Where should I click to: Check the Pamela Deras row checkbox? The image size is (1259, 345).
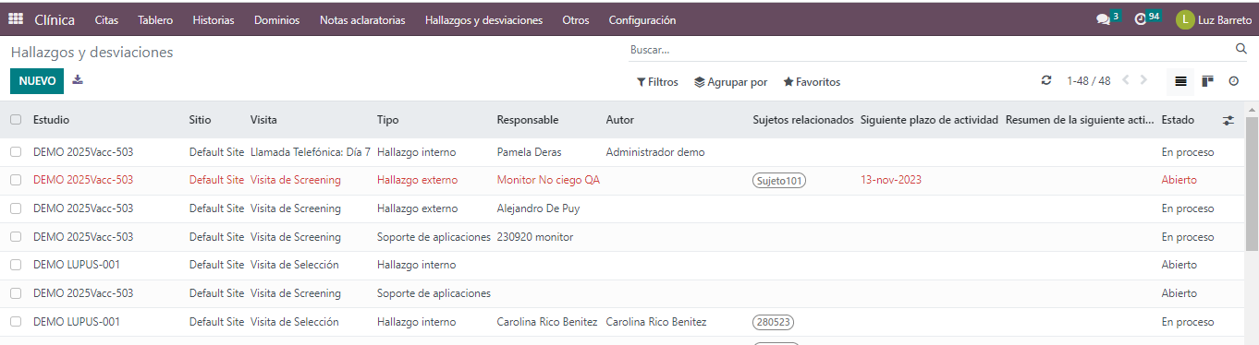tap(16, 152)
